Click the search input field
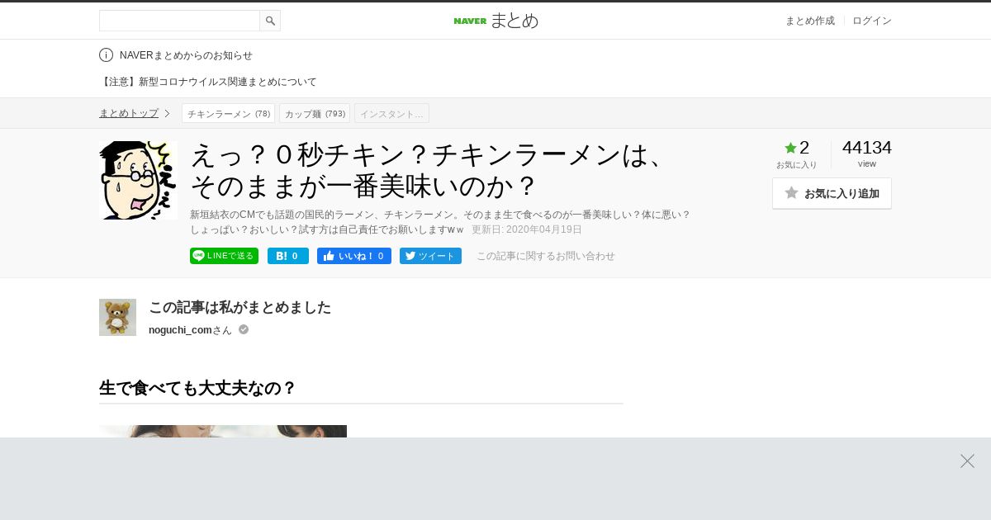The height and width of the screenshot is (520, 991). [x=179, y=21]
